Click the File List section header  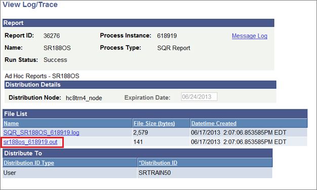(155, 113)
